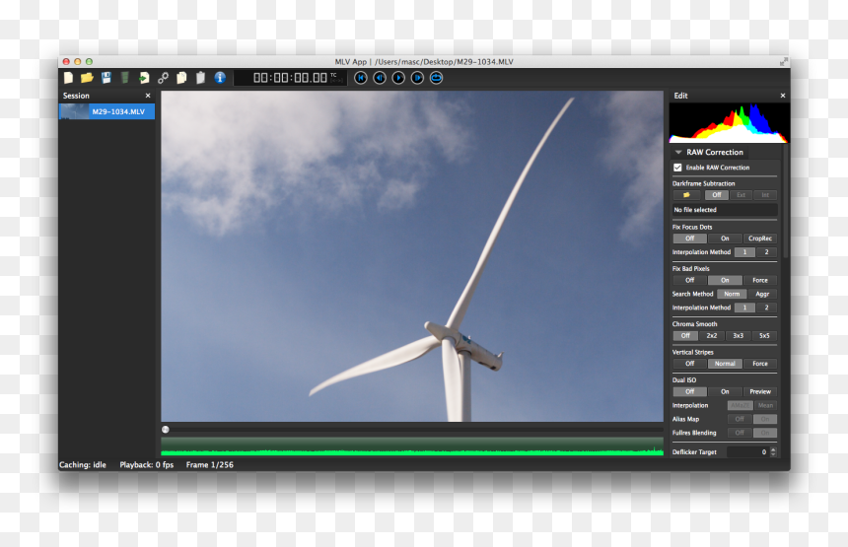Copy receipt with the copy pages icon

tap(181, 78)
